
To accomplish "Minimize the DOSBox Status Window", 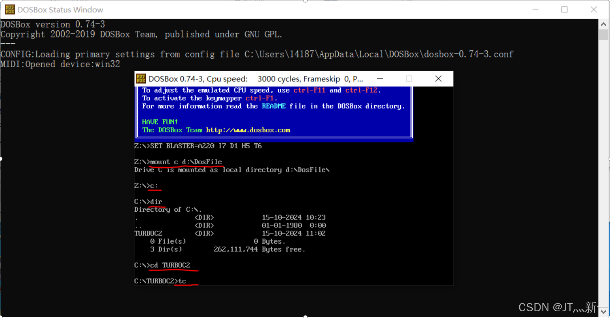I will 535,9.
